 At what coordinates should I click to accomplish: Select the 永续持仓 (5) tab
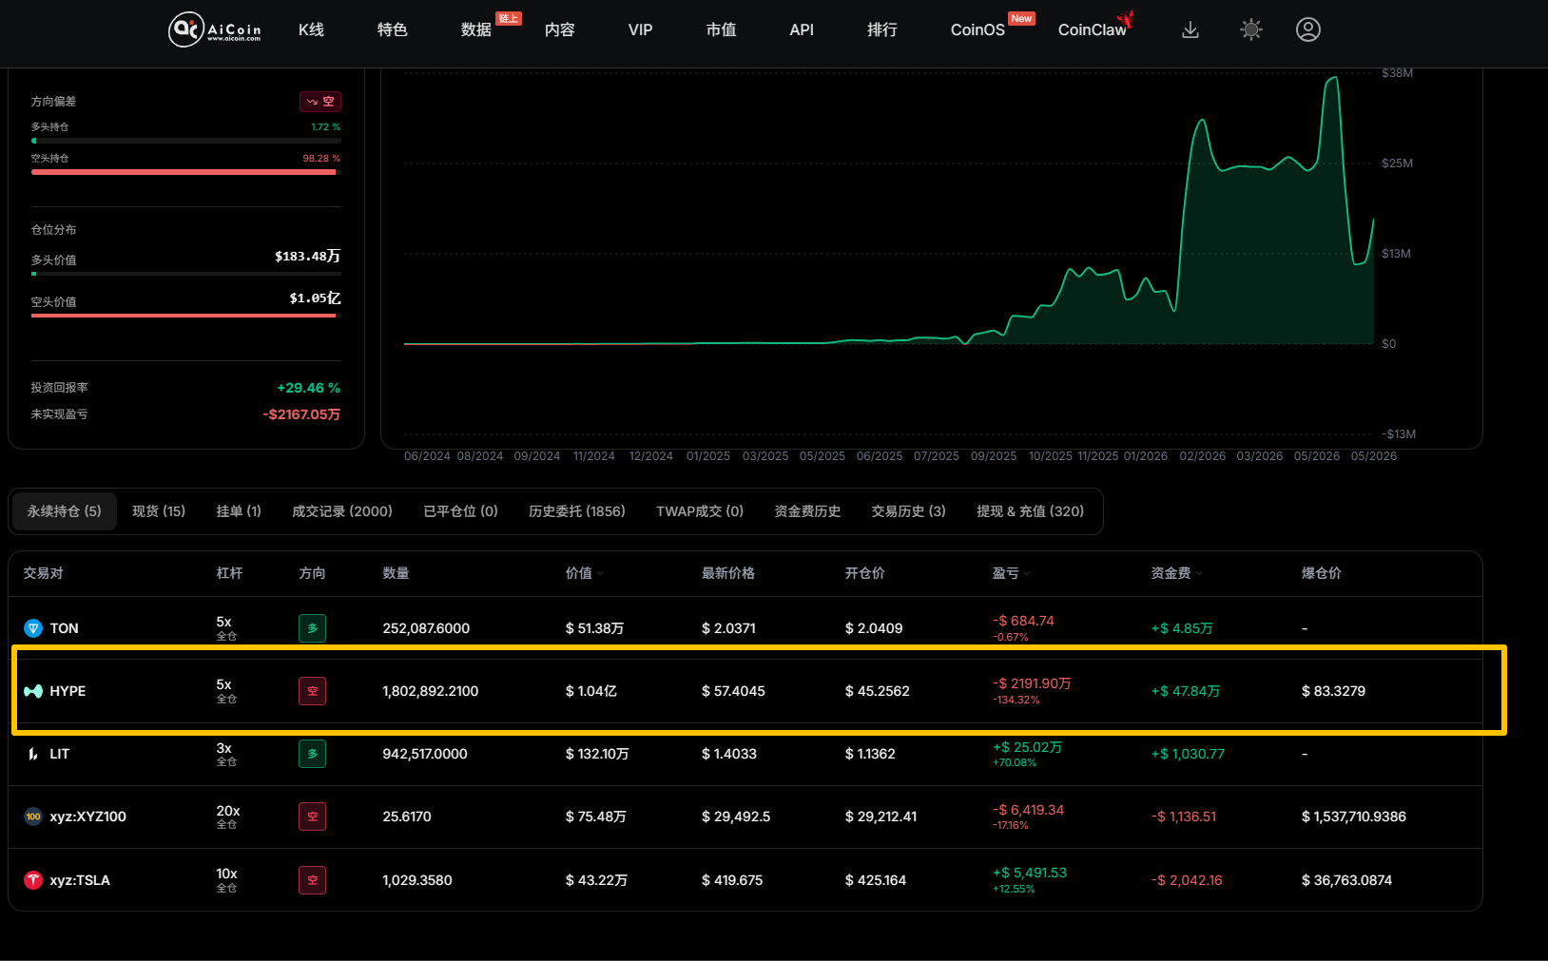pyautogui.click(x=65, y=511)
